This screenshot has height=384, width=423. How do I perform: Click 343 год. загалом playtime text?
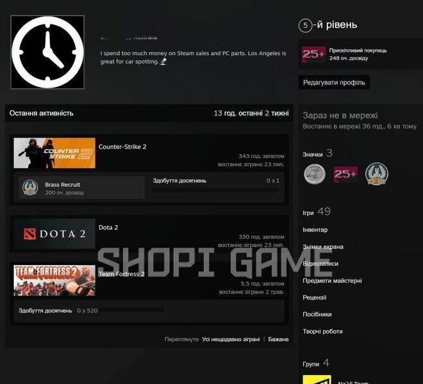point(261,156)
